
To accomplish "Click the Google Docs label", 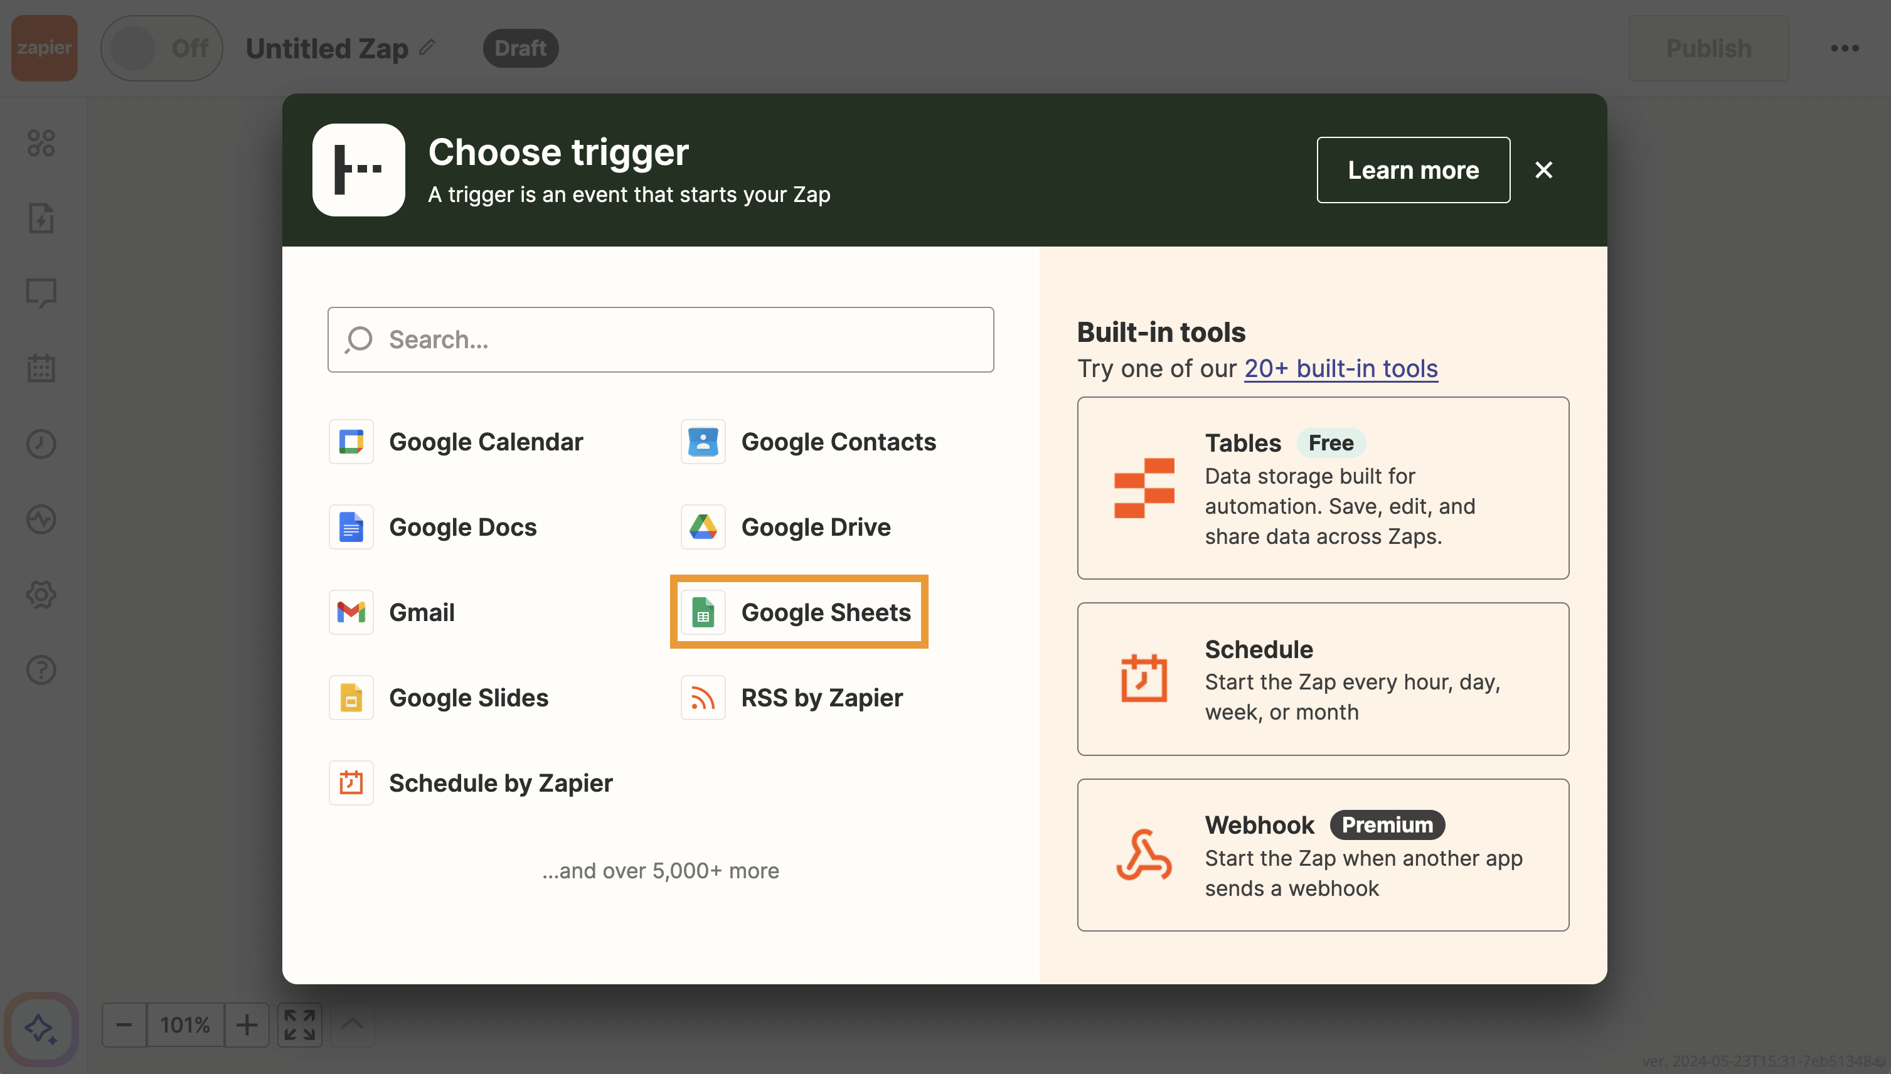I will pos(462,527).
